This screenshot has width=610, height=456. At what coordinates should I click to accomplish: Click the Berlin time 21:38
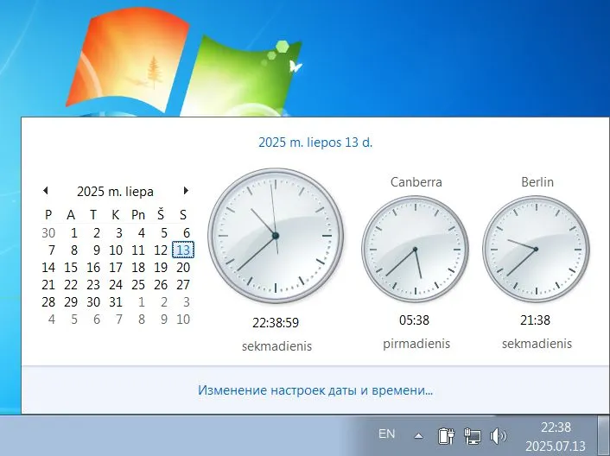(x=536, y=320)
